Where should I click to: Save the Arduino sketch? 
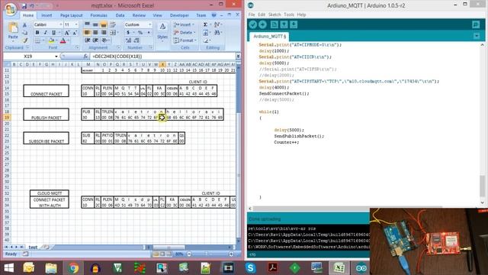(294, 24)
